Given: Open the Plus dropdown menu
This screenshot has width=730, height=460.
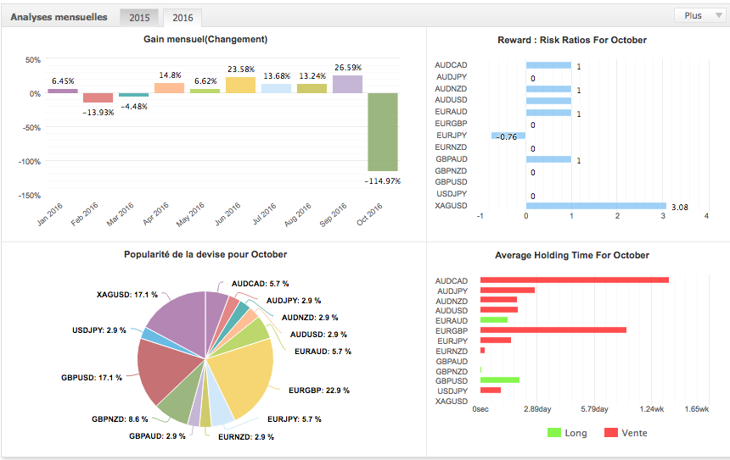Looking at the screenshot, I should (702, 15).
